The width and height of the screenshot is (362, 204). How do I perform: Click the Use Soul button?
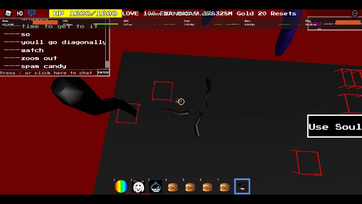(335, 126)
